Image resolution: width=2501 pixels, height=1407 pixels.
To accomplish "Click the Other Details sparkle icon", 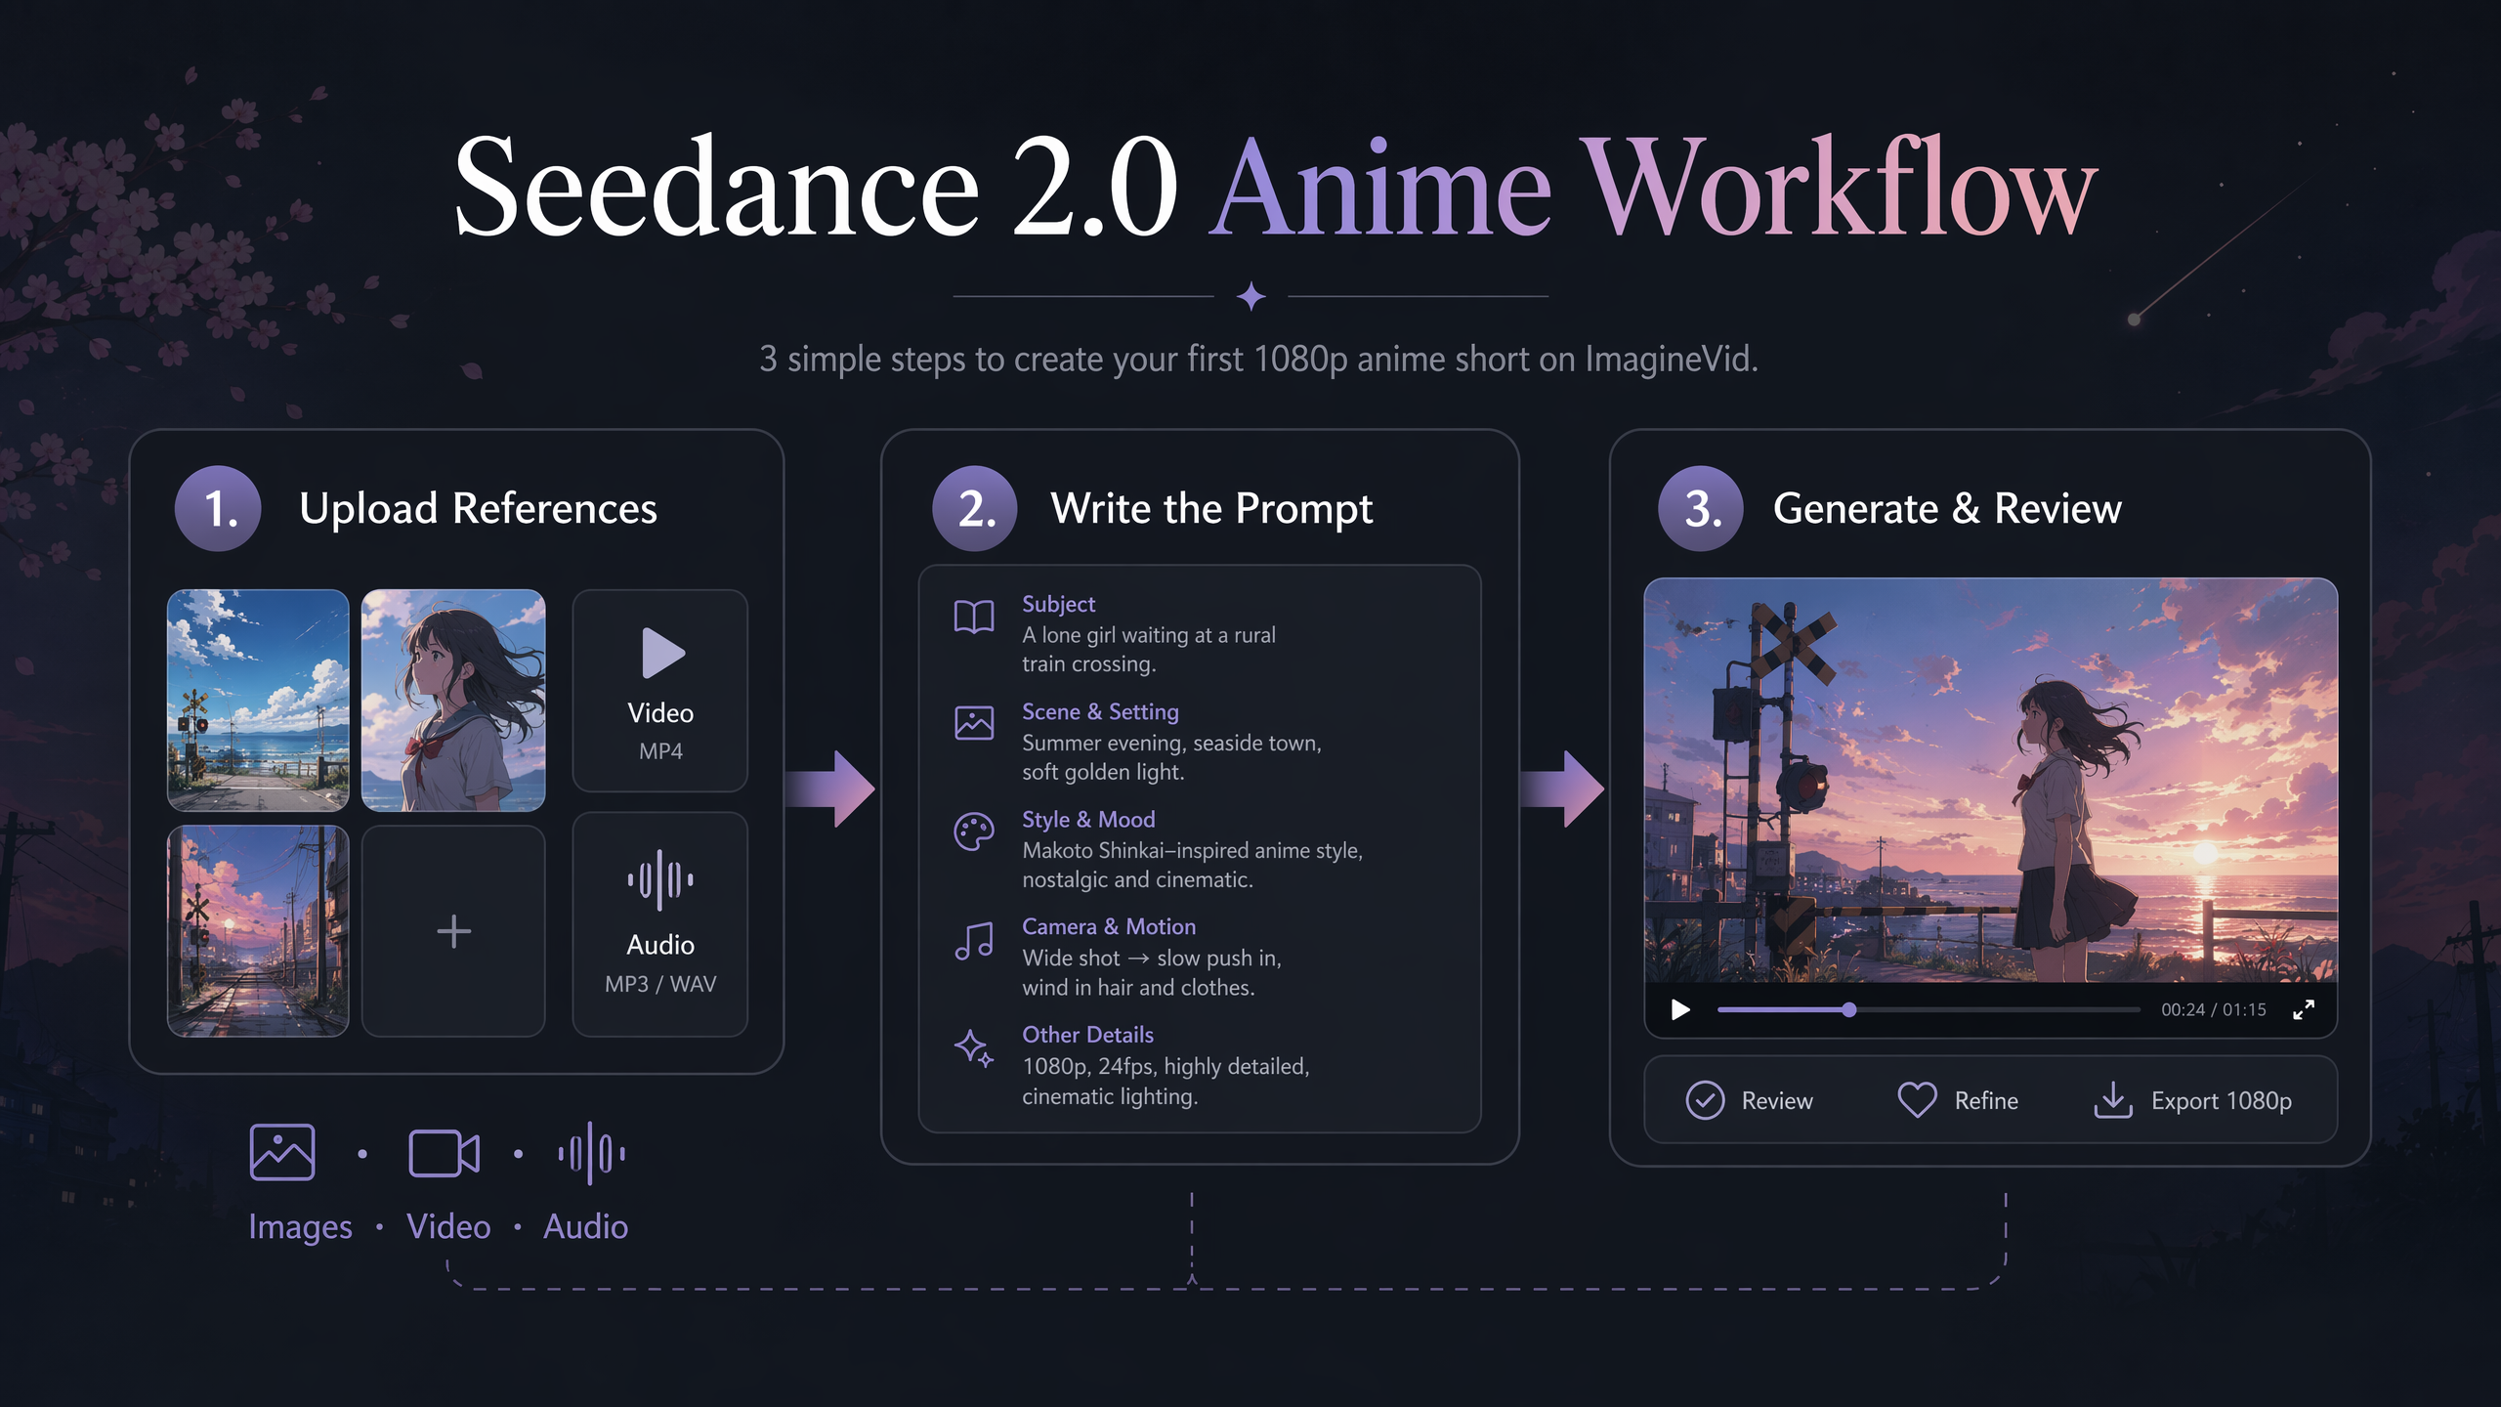I will pos(974,1047).
